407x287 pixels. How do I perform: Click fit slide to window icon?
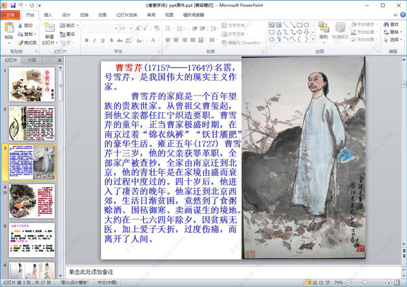397,282
